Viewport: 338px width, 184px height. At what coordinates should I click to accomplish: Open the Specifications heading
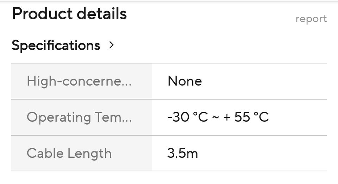(x=56, y=46)
